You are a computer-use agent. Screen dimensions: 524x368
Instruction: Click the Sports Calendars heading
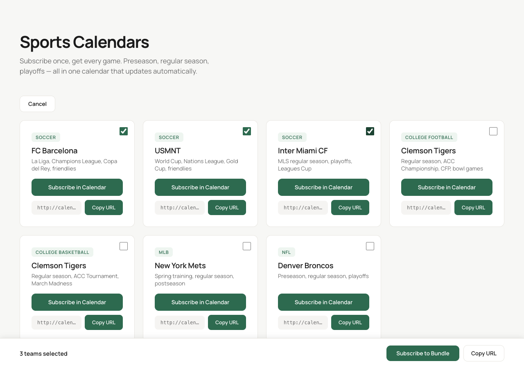(x=84, y=42)
